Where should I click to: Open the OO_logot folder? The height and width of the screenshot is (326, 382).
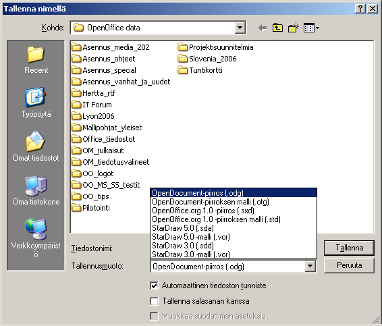point(92,173)
